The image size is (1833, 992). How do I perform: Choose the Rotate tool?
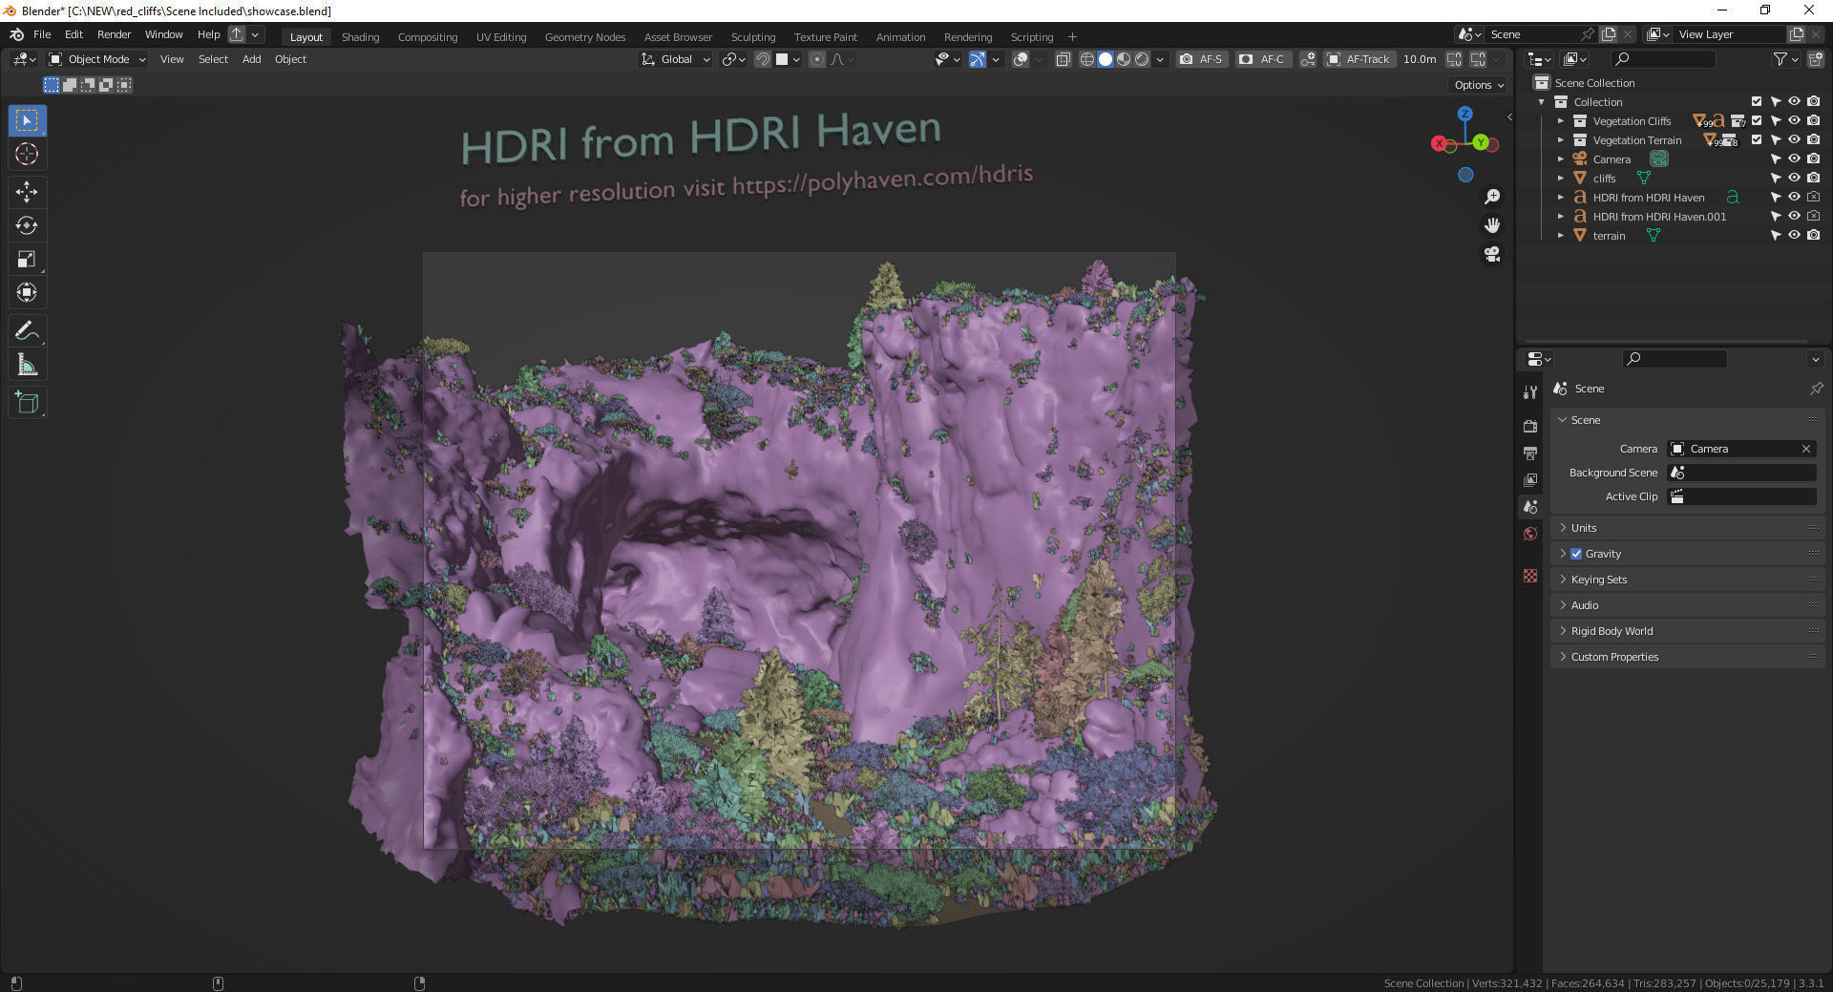point(27,225)
